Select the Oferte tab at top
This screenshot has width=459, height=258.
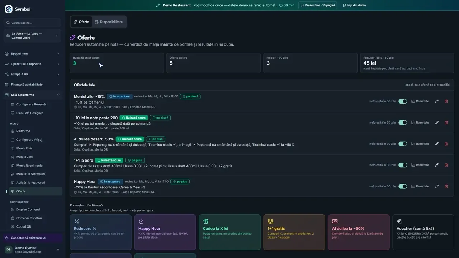point(81,22)
